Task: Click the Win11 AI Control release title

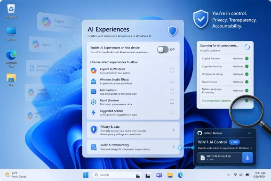Action: click(212, 142)
